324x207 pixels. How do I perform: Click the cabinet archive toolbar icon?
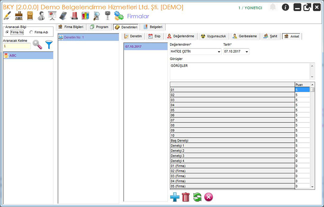[x=30, y=16]
